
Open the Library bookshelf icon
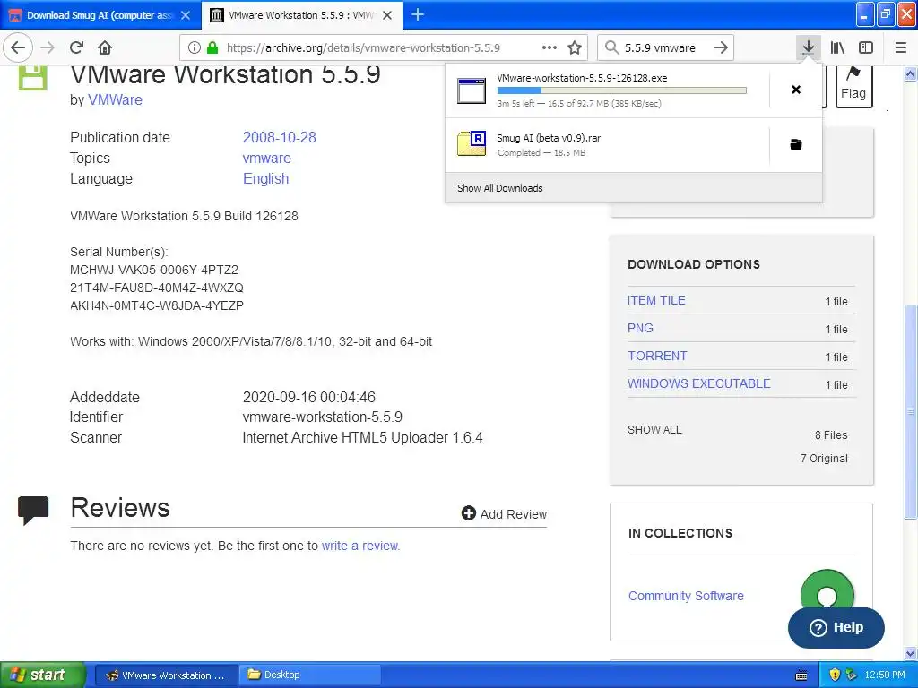(x=837, y=47)
